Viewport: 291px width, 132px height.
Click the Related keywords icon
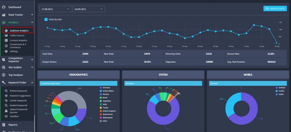pos(6,91)
